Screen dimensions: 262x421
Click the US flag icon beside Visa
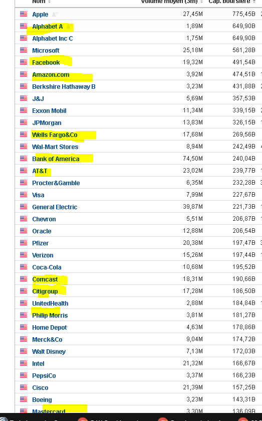24,194
